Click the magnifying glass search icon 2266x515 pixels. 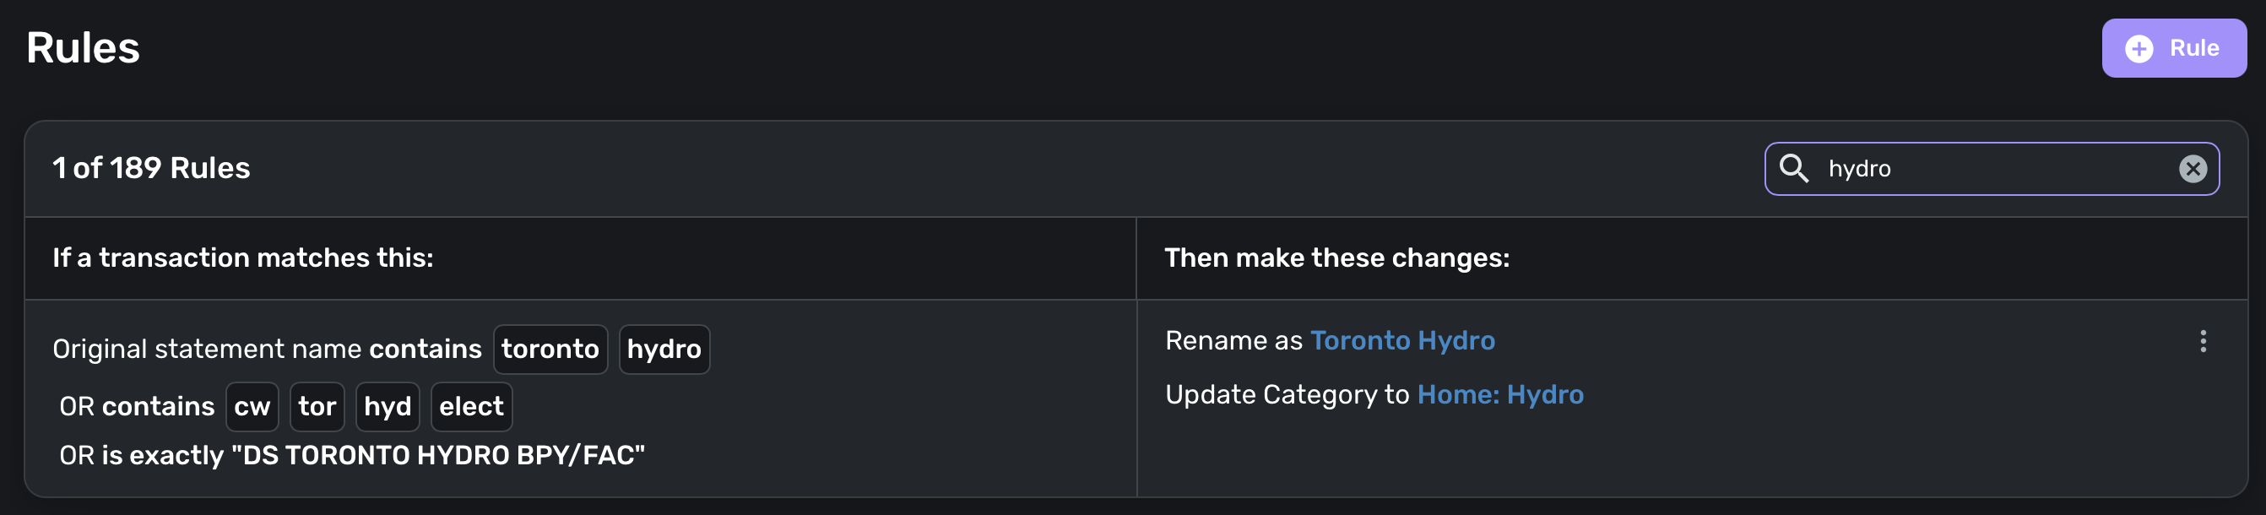1792,168
